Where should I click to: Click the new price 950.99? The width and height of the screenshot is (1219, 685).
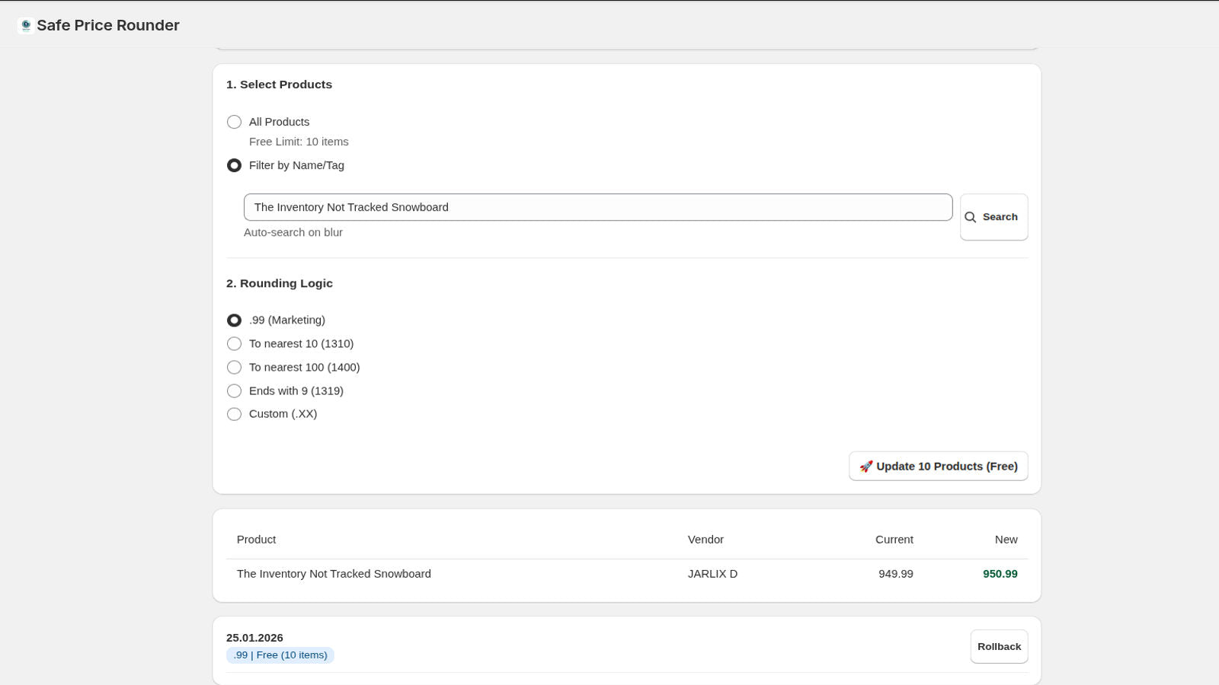point(1000,575)
